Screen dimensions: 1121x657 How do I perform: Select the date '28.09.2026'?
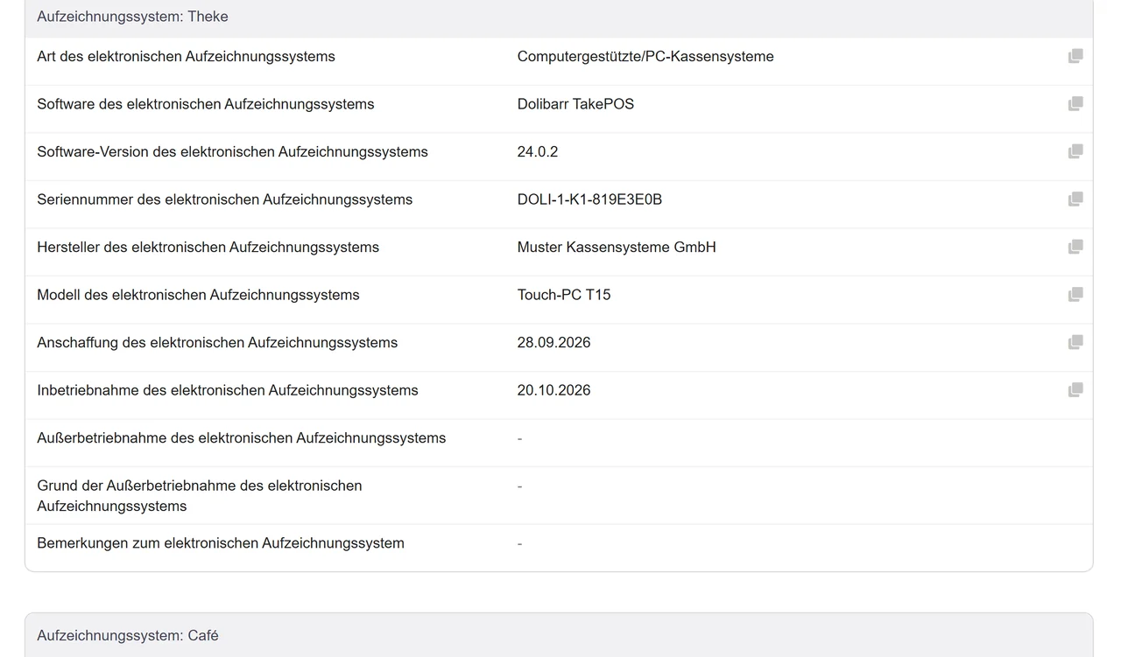point(553,343)
